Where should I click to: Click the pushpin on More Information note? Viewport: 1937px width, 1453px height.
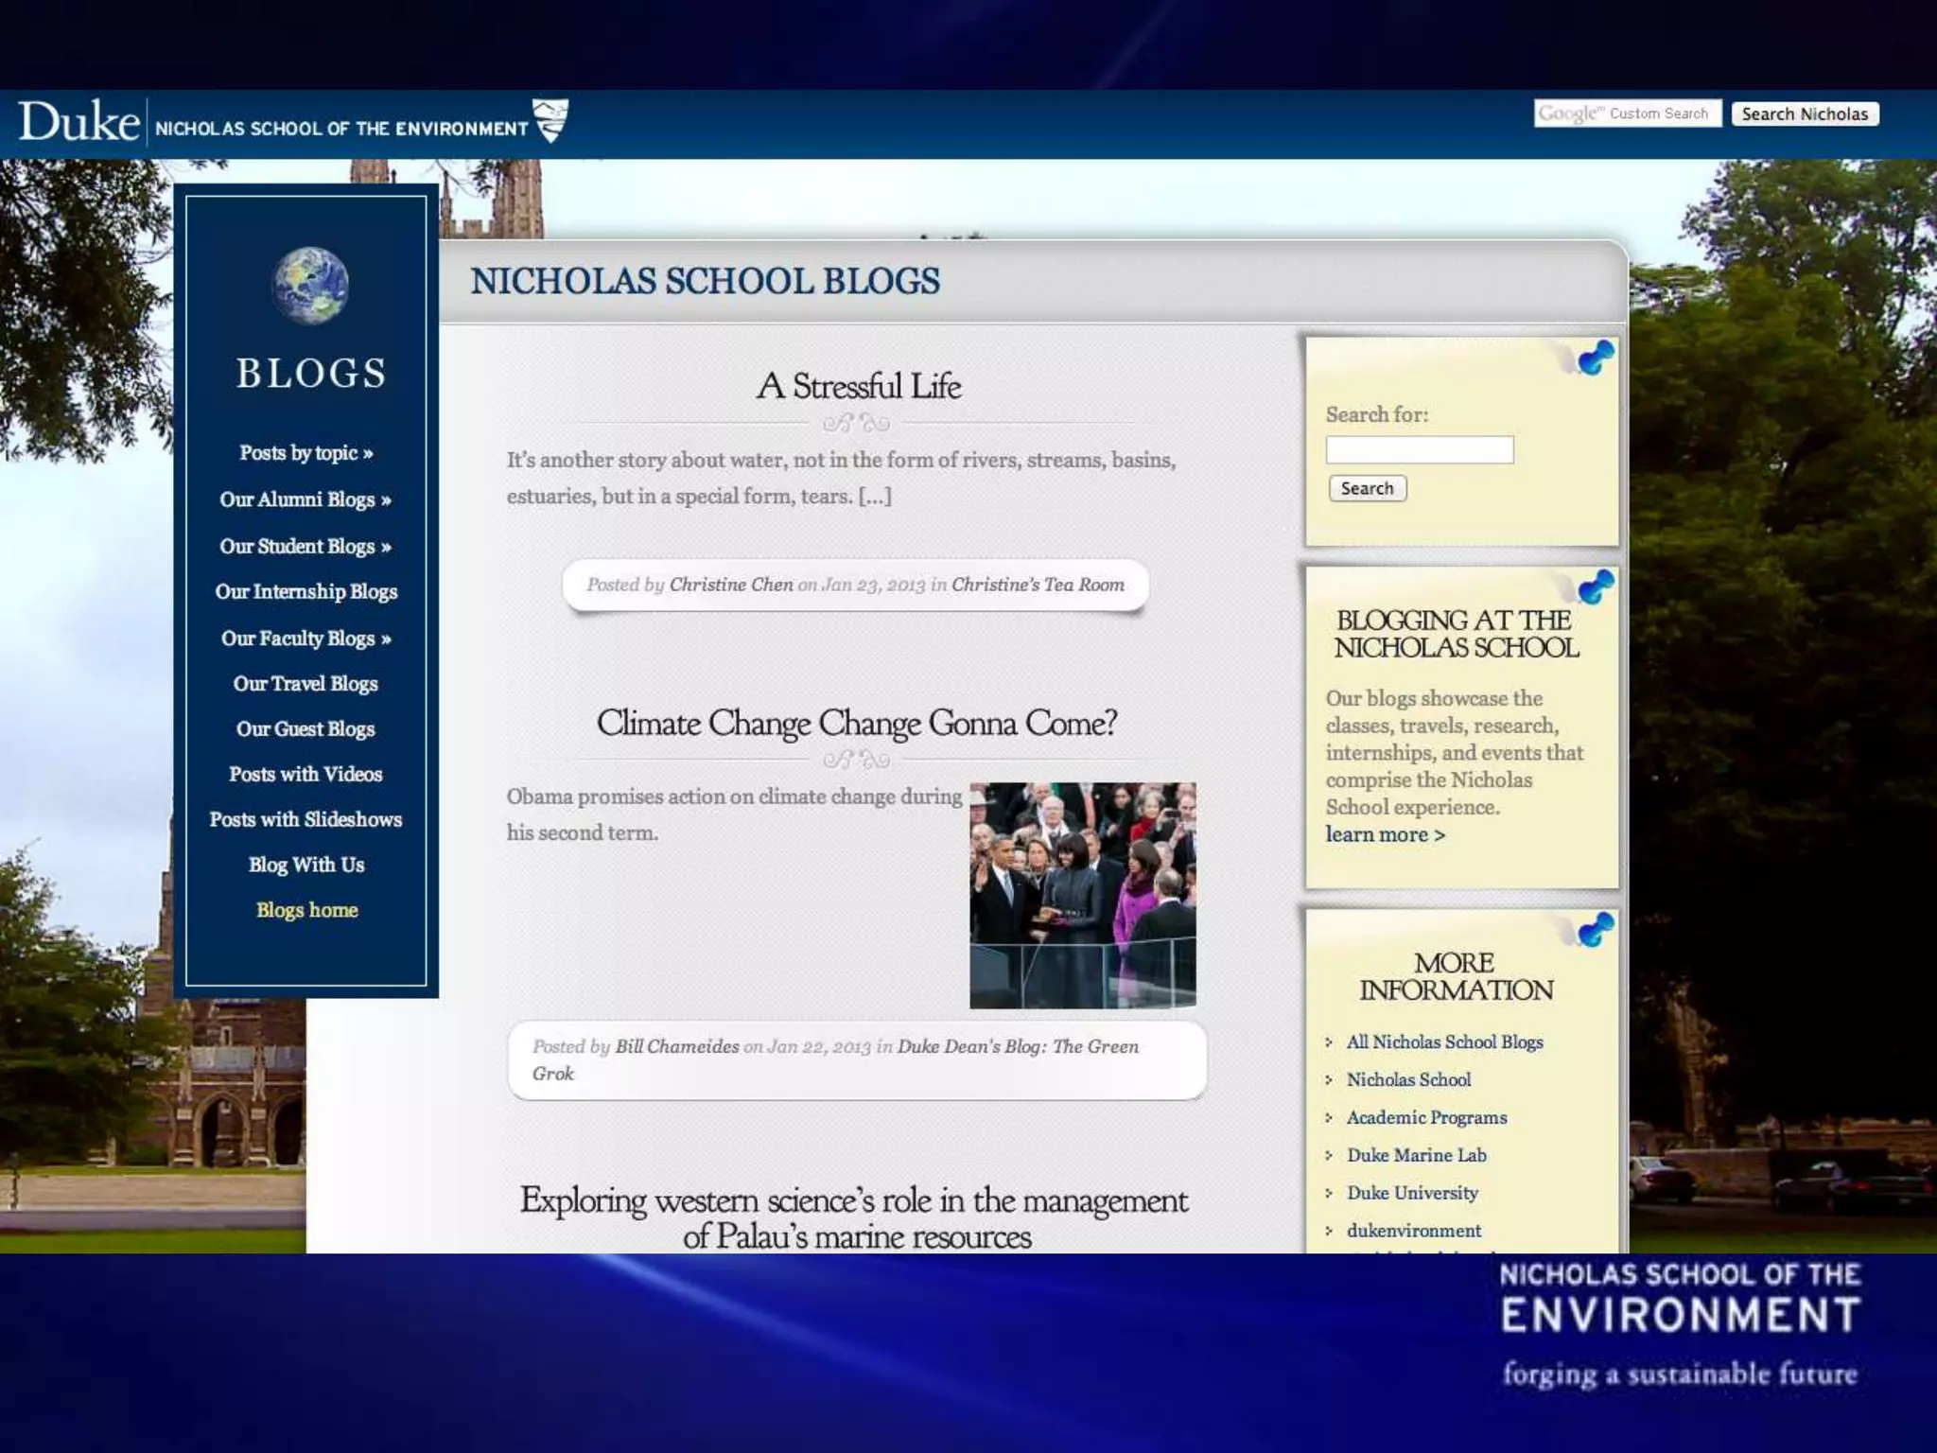coord(1596,929)
